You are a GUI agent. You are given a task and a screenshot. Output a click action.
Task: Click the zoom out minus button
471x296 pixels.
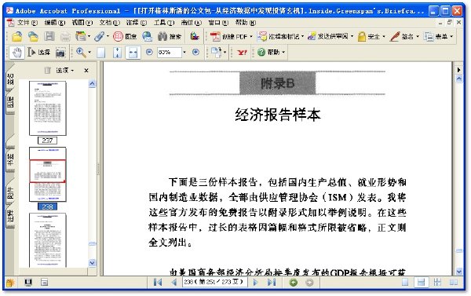[x=149, y=52]
